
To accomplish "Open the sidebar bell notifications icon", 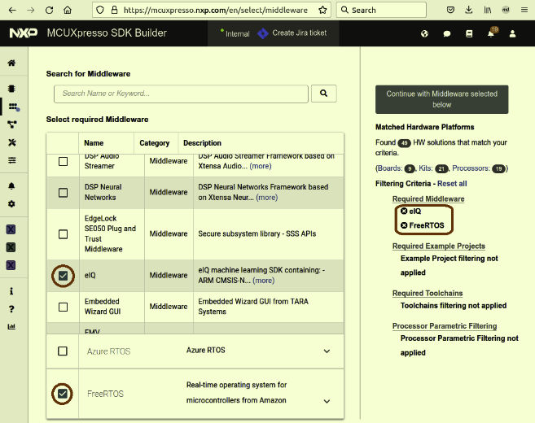I will click(11, 185).
